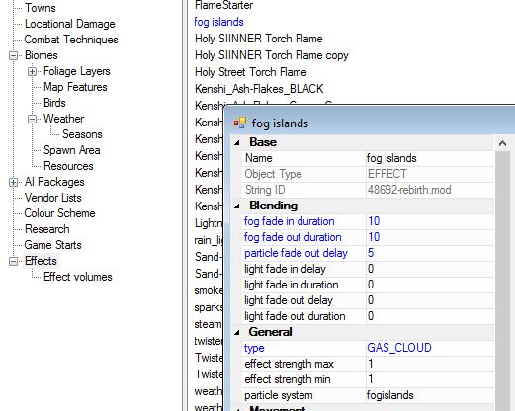The width and height of the screenshot is (515, 411).
Task: Click the fog islands window title icon
Action: [x=240, y=123]
